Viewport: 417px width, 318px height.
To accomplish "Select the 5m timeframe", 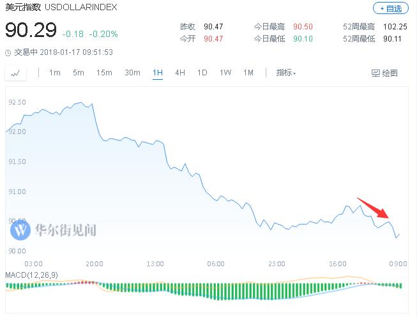I will [x=78, y=73].
